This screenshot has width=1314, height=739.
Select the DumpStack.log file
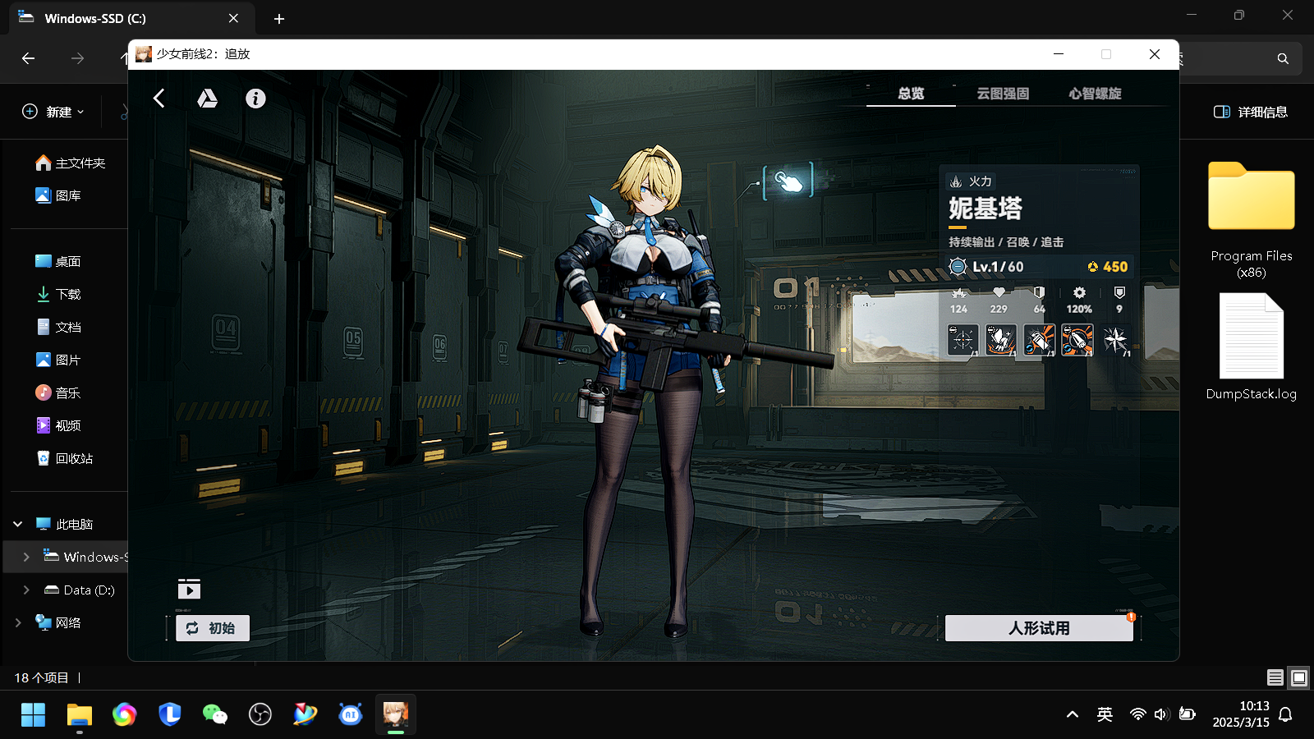(1252, 347)
